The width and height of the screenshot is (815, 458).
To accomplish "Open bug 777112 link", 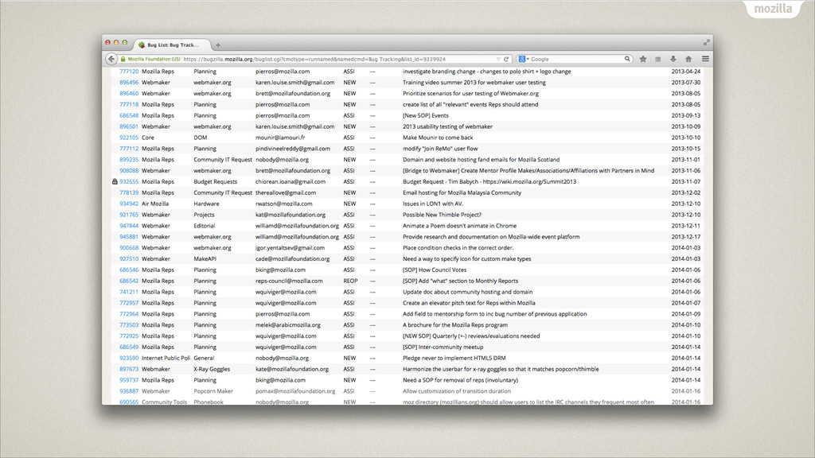I will 129,149.
